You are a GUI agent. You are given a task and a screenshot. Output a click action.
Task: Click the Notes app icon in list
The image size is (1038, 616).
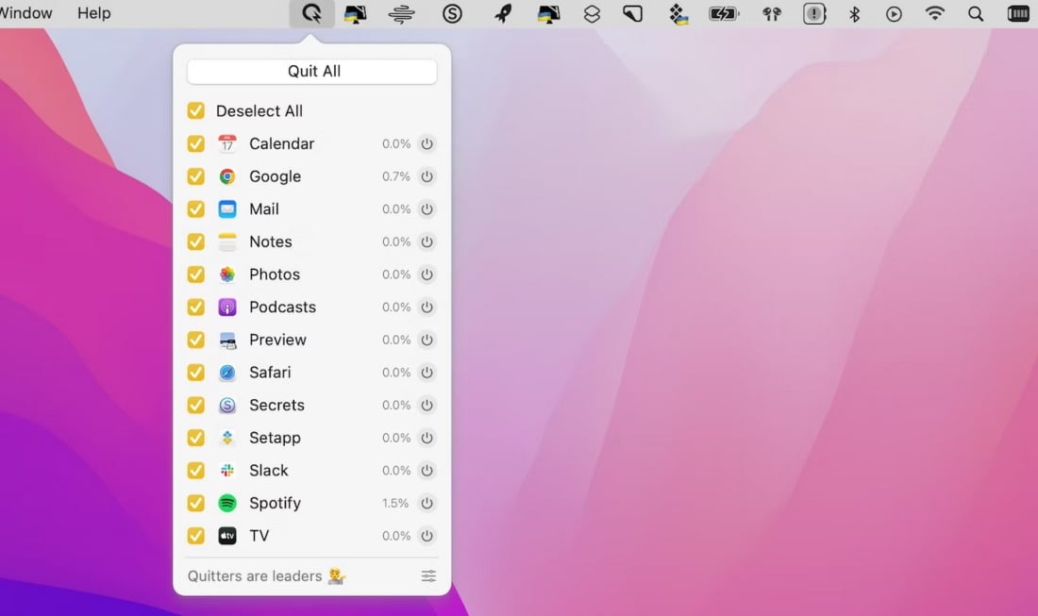pyautogui.click(x=227, y=241)
